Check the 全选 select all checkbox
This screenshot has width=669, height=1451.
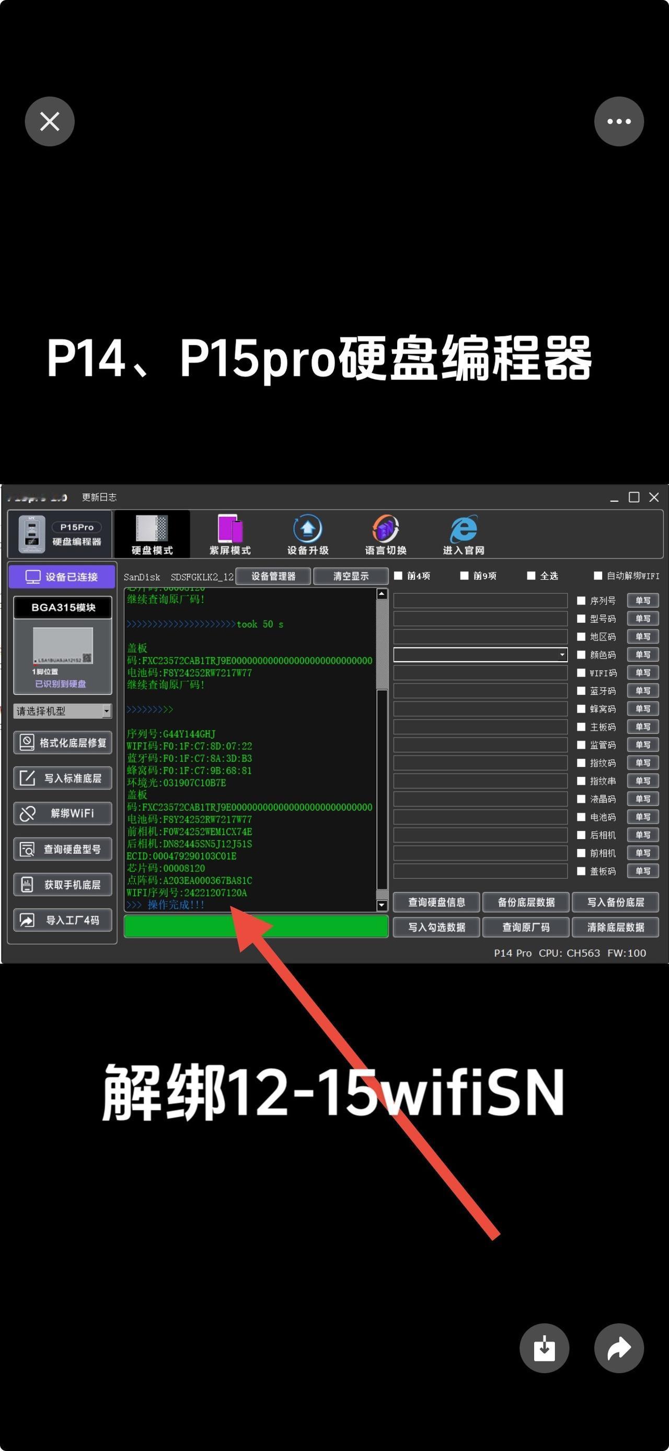[531, 575]
